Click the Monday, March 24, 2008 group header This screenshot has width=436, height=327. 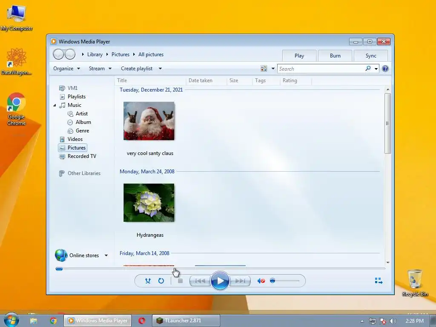tap(147, 172)
